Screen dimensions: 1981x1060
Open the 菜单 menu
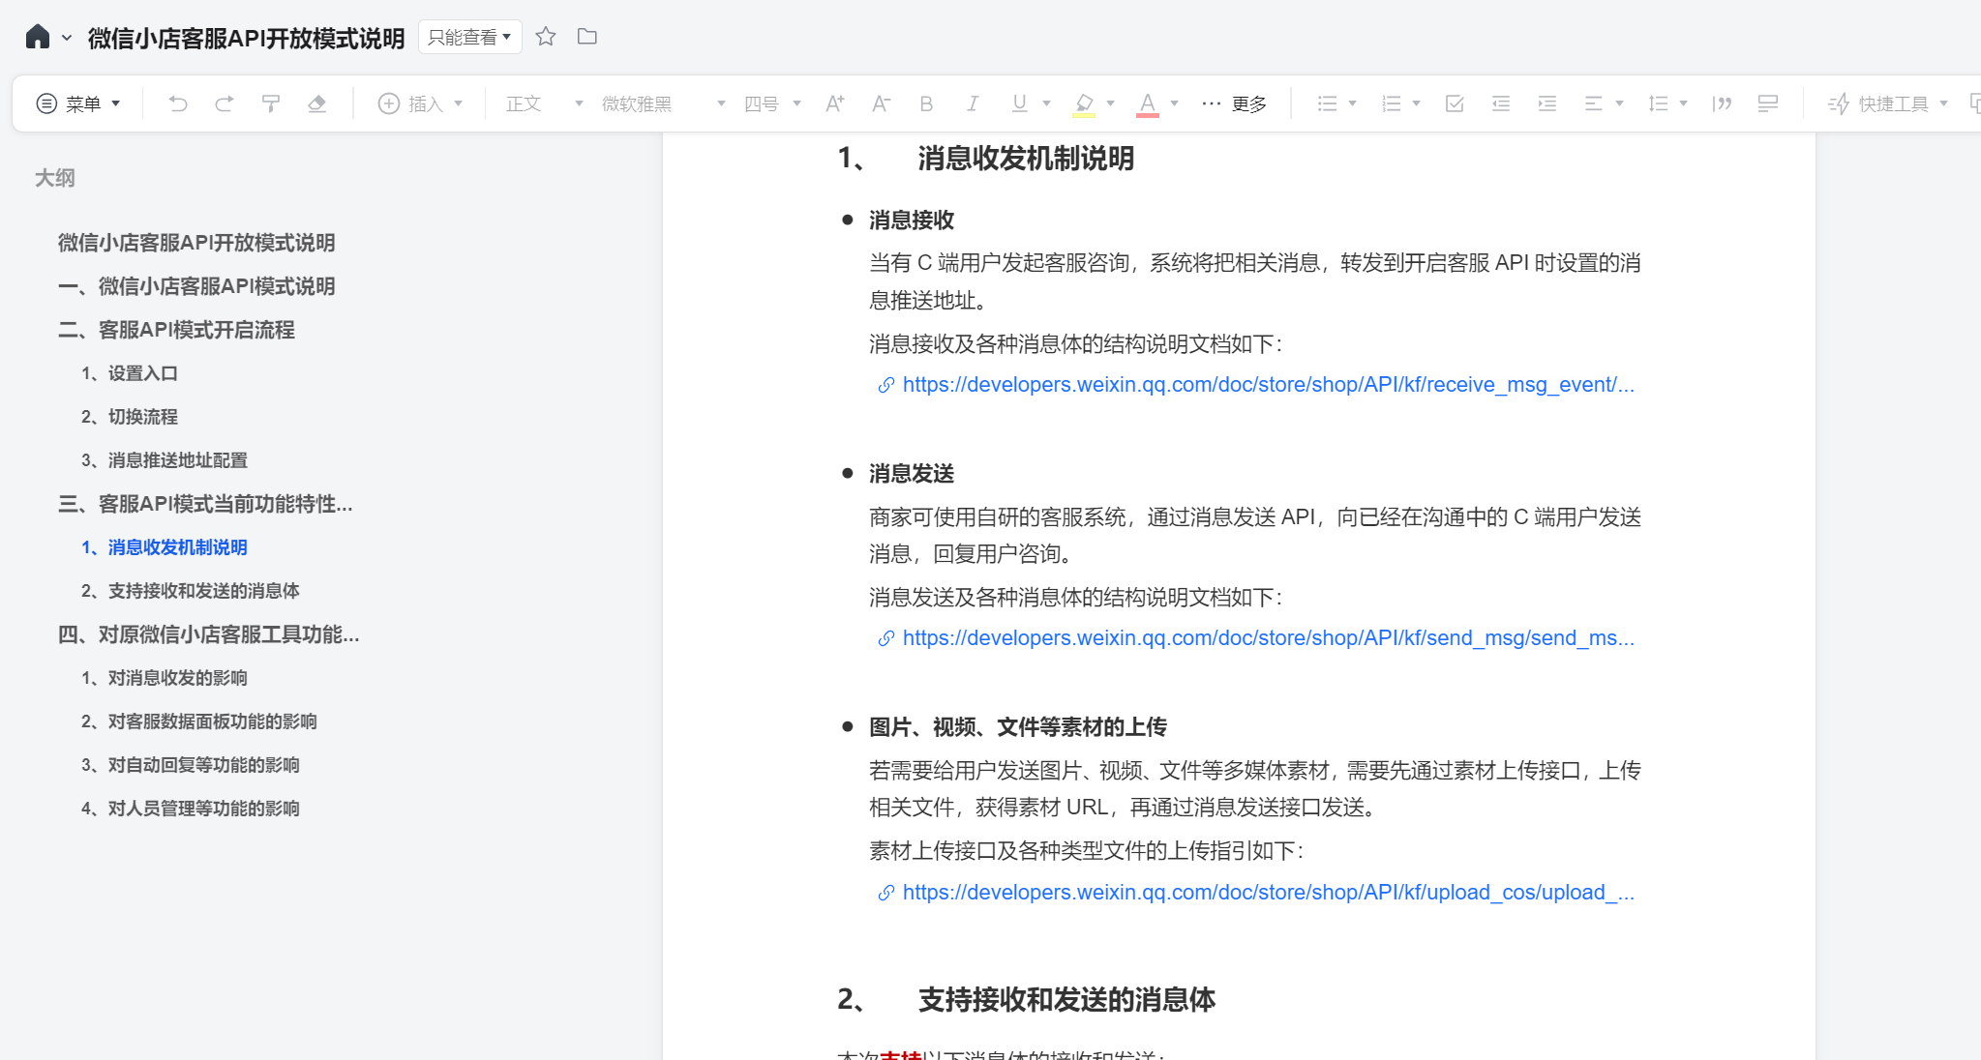tap(78, 103)
